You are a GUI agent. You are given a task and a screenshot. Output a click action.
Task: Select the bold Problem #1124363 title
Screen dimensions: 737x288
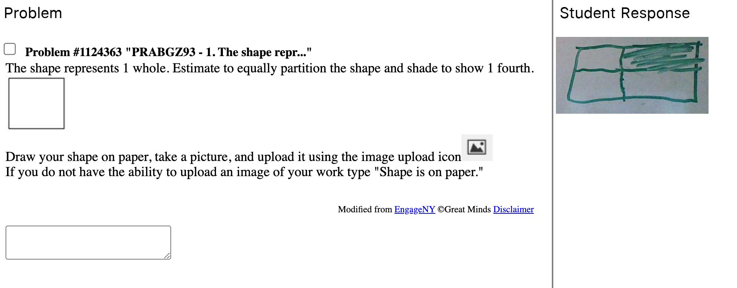tap(168, 52)
